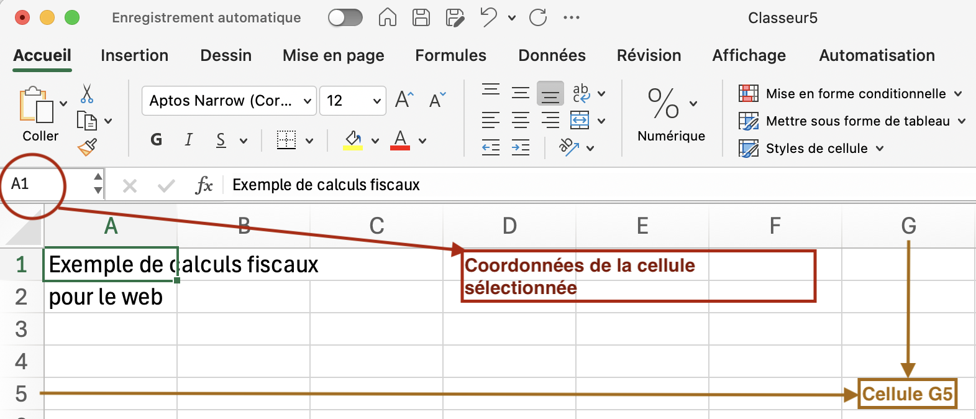Screen dimensions: 976x419
Task: Open the more options ellipsis in title bar
Action: (572, 17)
